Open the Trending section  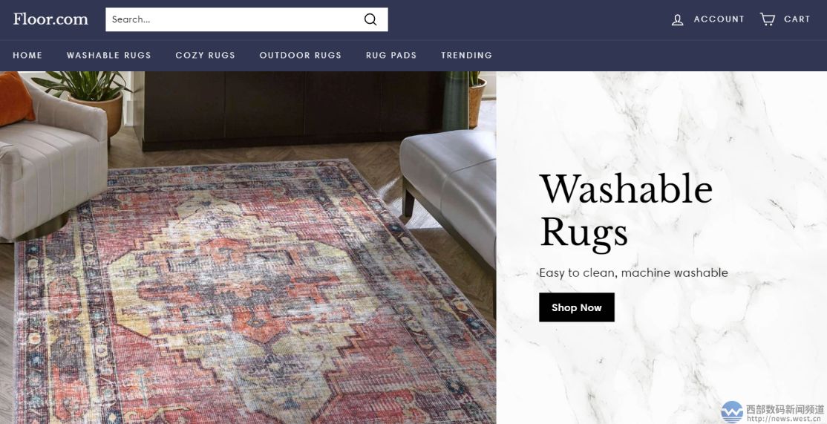pos(466,55)
